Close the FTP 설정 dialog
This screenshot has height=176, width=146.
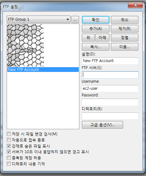135,5
